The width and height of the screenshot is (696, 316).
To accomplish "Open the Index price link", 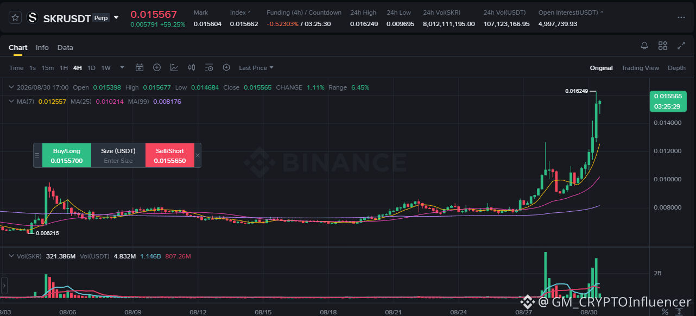I will pos(241,12).
